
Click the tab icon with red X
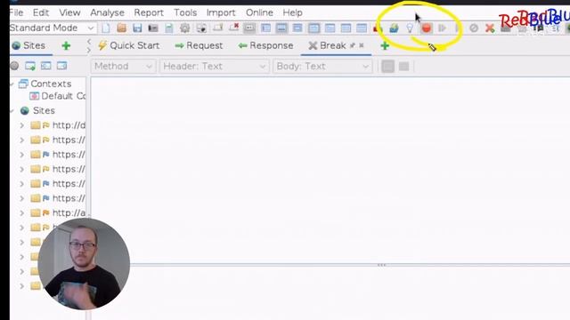click(233, 28)
